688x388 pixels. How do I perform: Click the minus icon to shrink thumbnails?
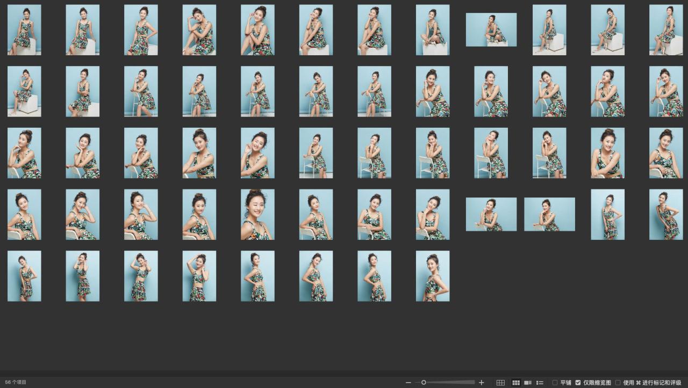(408, 383)
